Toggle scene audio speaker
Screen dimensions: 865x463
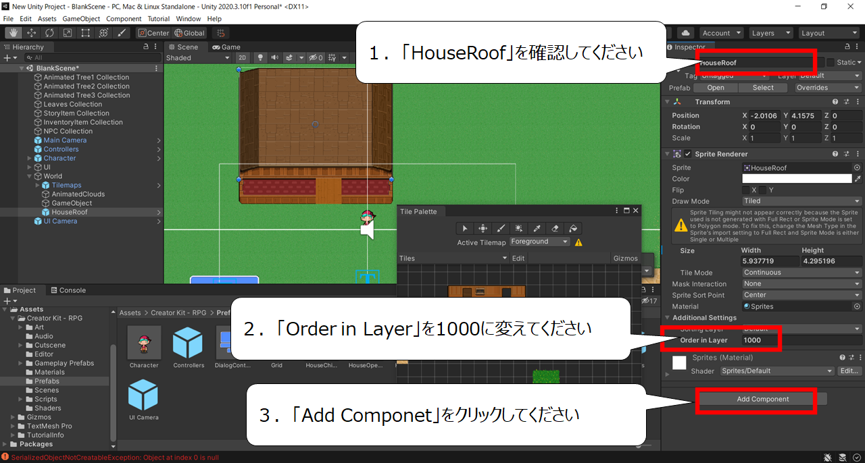(x=275, y=58)
